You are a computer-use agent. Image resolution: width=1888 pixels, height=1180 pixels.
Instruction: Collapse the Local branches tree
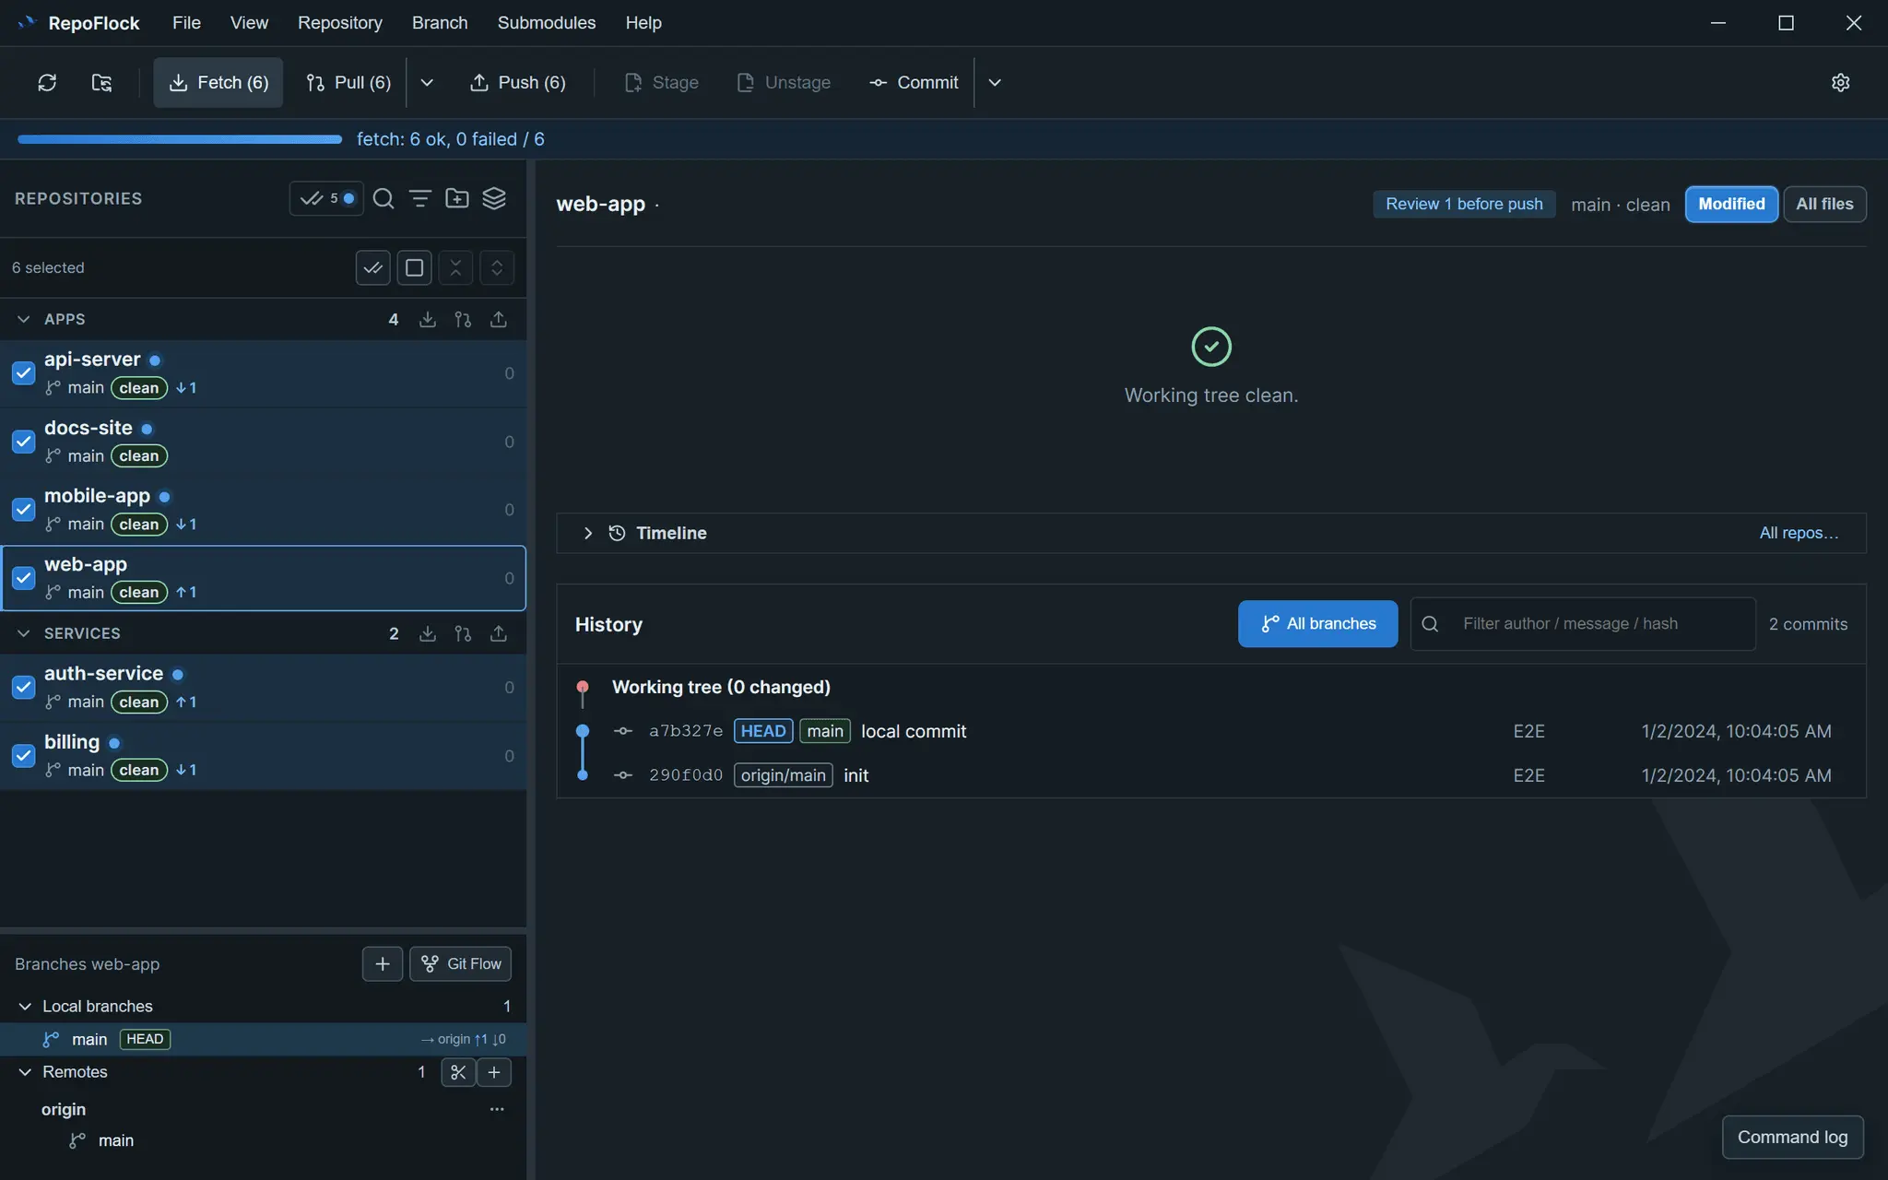click(25, 1007)
